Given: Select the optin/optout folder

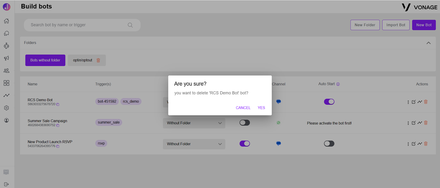Looking at the screenshot, I should pos(82,60).
